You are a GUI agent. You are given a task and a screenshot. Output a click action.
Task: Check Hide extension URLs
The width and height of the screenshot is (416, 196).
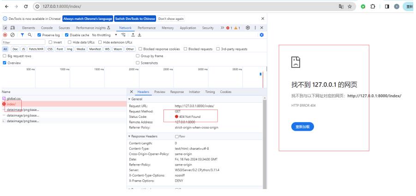[x=100, y=42]
